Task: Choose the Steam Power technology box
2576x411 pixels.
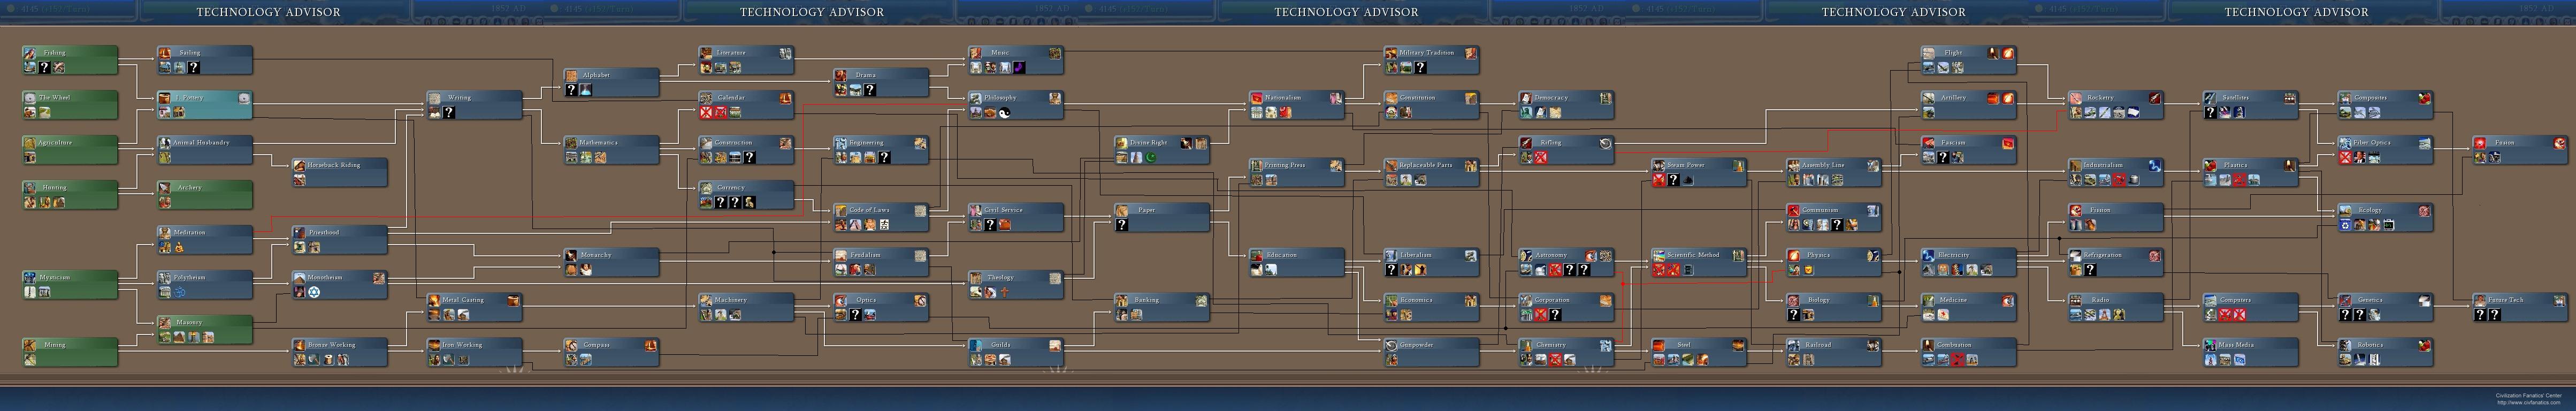Action: (x=1698, y=172)
